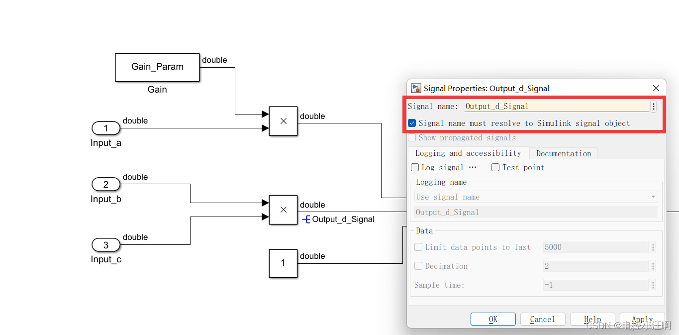Click the Simulink icon in the dialog title bar

pyautogui.click(x=416, y=88)
